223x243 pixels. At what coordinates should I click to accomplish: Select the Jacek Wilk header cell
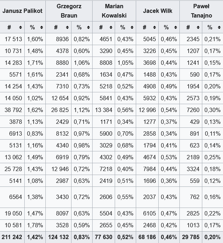[x=158, y=11]
